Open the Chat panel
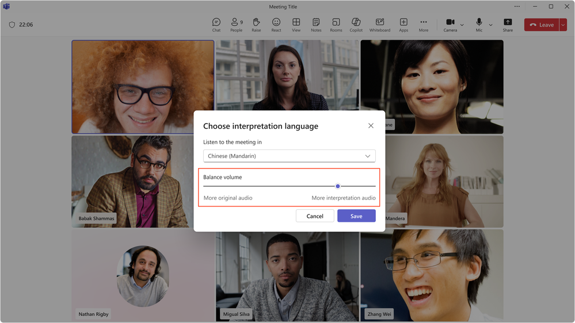The width and height of the screenshot is (575, 323). [216, 25]
